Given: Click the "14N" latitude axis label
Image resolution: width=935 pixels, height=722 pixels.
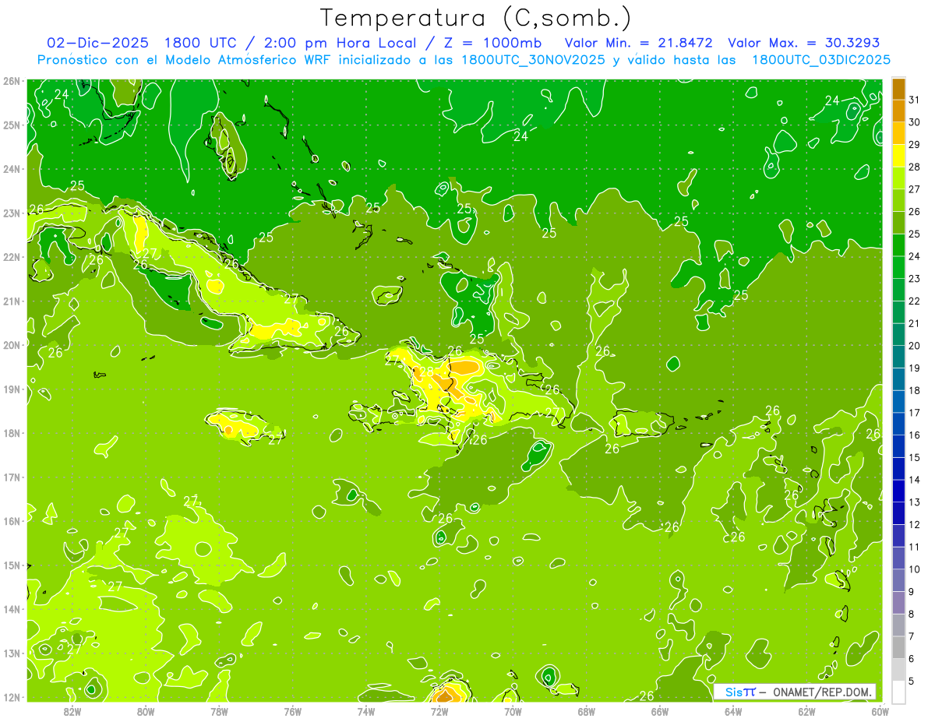Looking at the screenshot, I should click(x=11, y=609).
